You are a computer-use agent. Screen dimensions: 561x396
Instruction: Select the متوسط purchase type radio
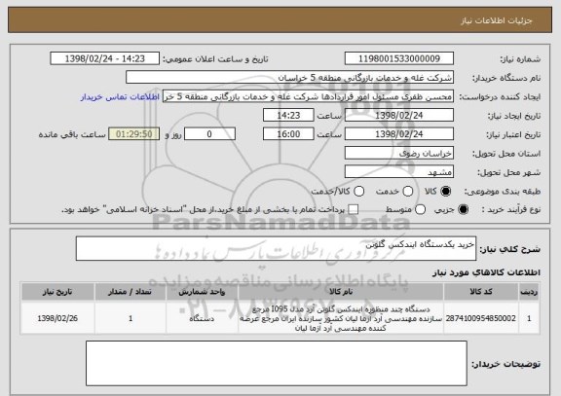(x=420, y=209)
